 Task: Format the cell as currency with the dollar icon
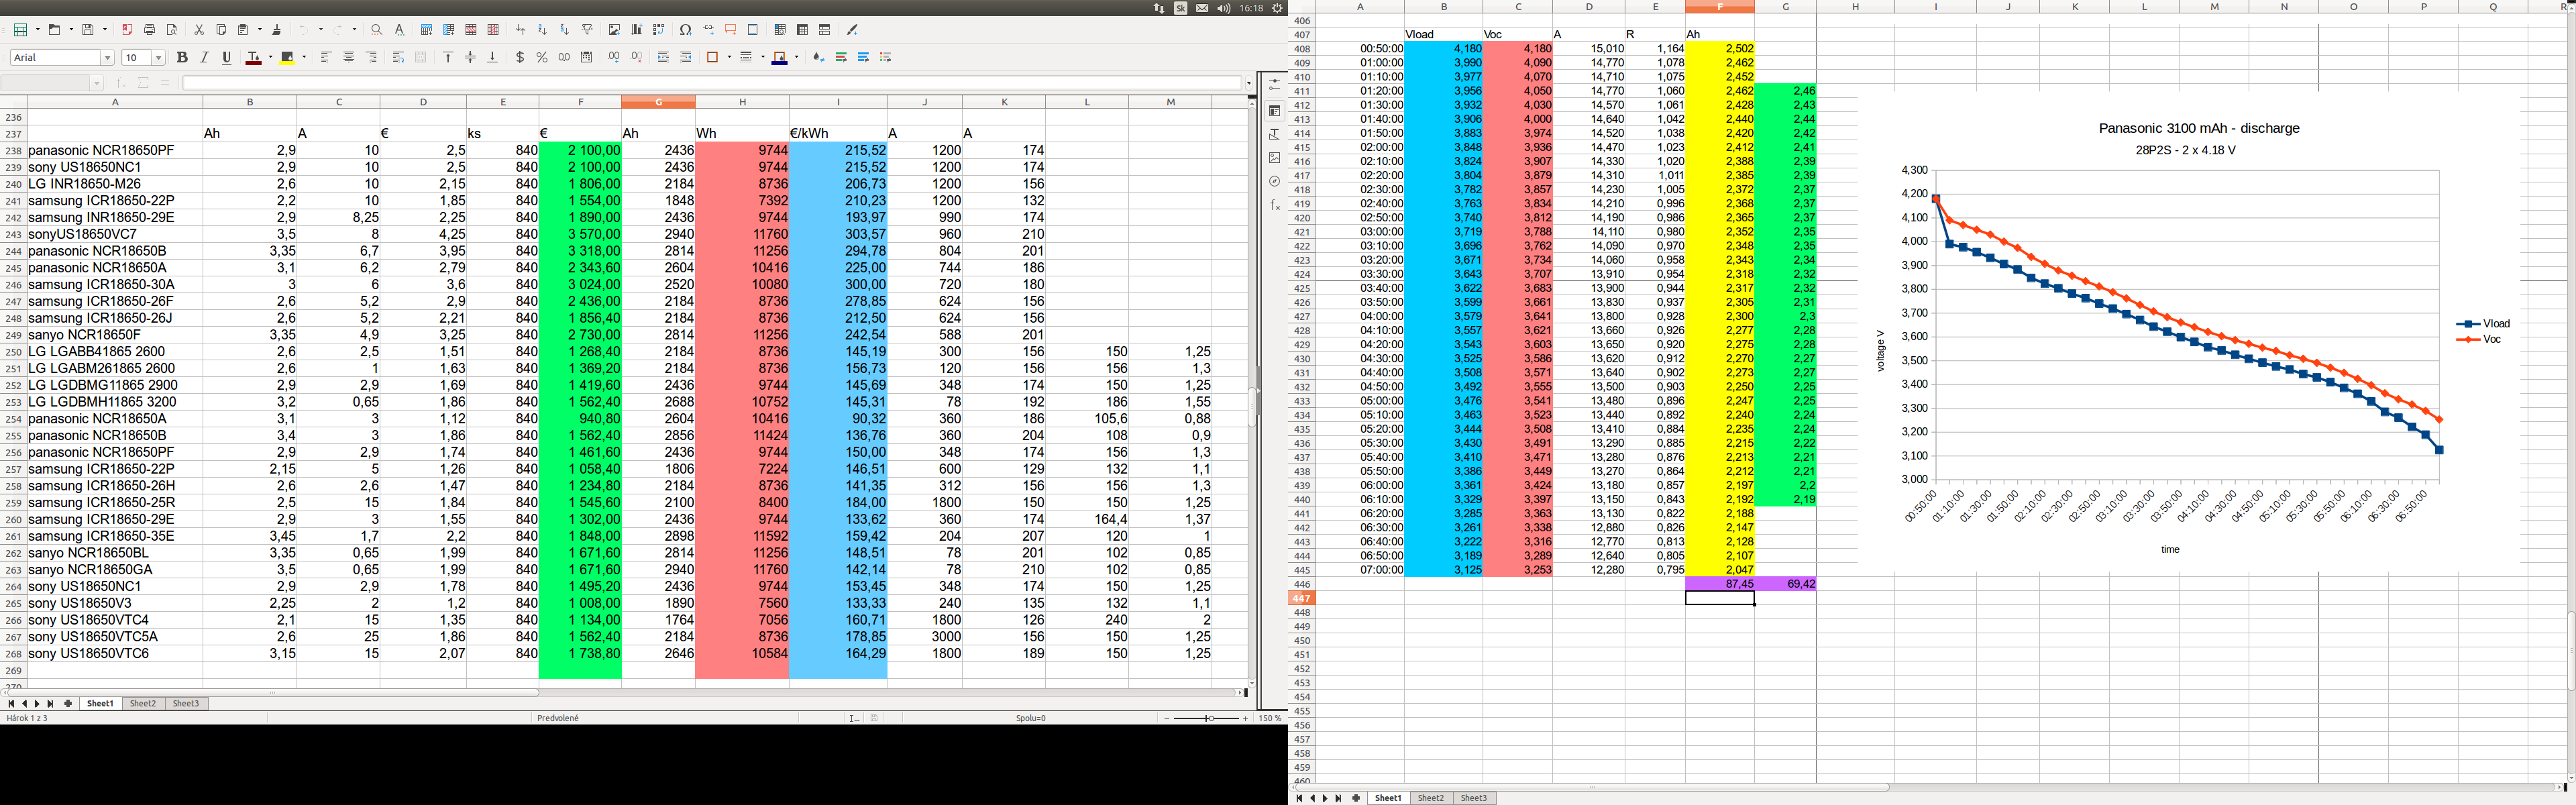(x=520, y=58)
